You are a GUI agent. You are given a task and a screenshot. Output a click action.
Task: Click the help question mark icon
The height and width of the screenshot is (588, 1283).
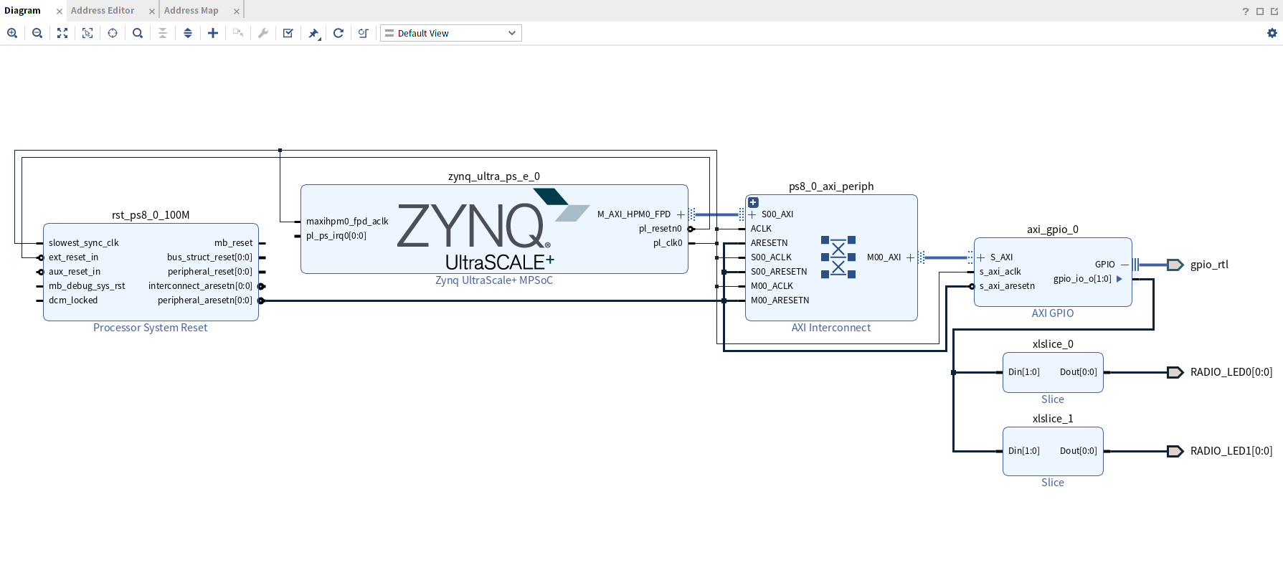[x=1246, y=11]
